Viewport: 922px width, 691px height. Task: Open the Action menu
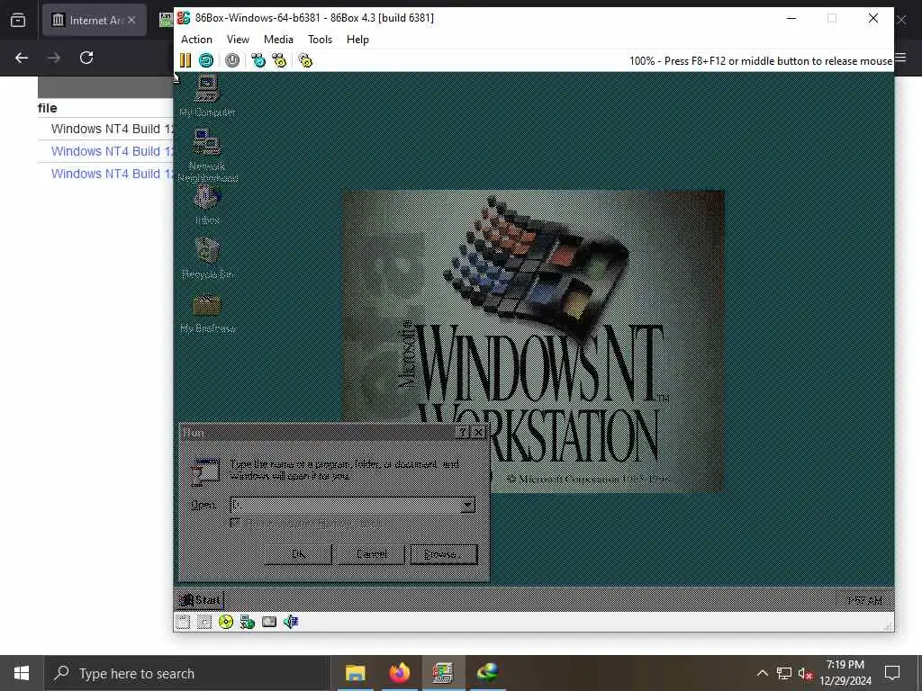pyautogui.click(x=196, y=40)
